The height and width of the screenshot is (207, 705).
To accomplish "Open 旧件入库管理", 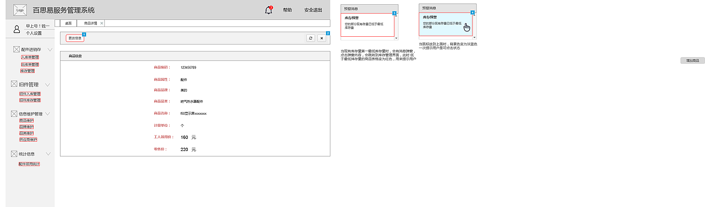I will (30, 94).
